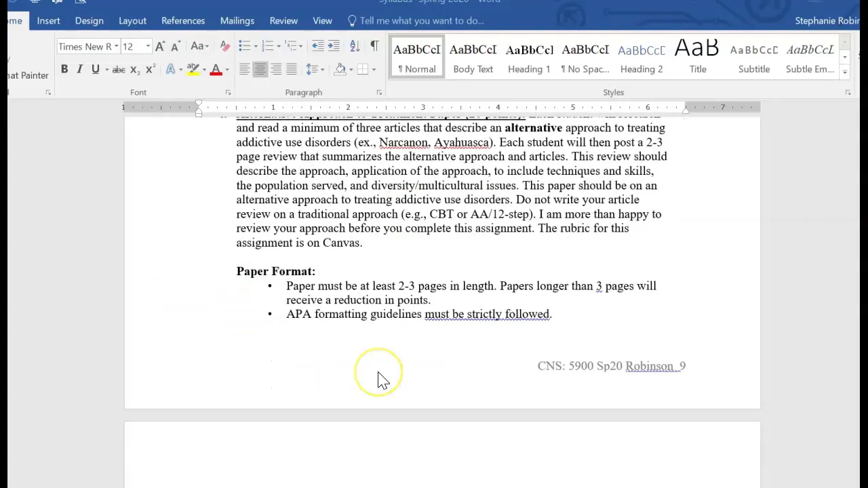Open the font name dropdown
Viewport: 868px width, 488px height.
coord(116,46)
